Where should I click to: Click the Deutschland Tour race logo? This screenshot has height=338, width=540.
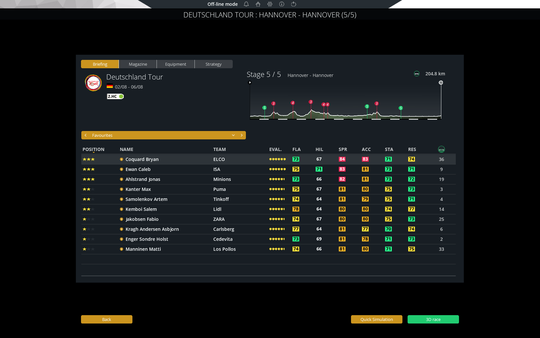(93, 83)
